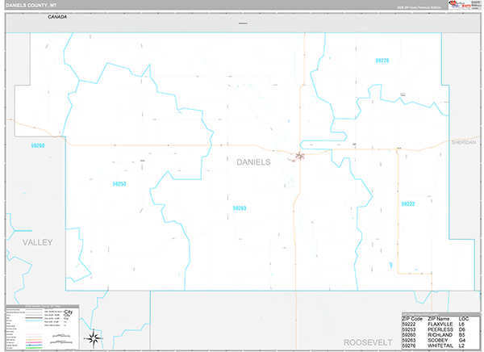Screen dimensions: 484x352
Task: Click SCOBEY in the ZIP index table
Action: point(438,340)
